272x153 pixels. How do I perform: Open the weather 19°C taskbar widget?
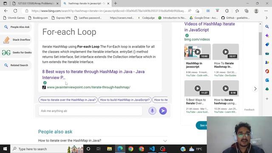(195, 149)
